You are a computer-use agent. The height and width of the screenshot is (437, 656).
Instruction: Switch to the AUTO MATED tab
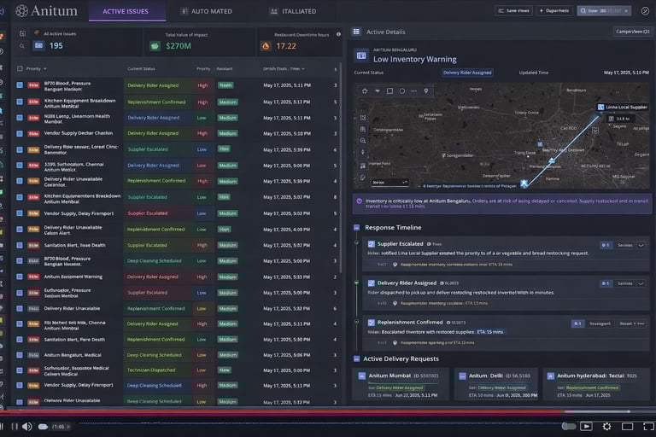pos(207,11)
